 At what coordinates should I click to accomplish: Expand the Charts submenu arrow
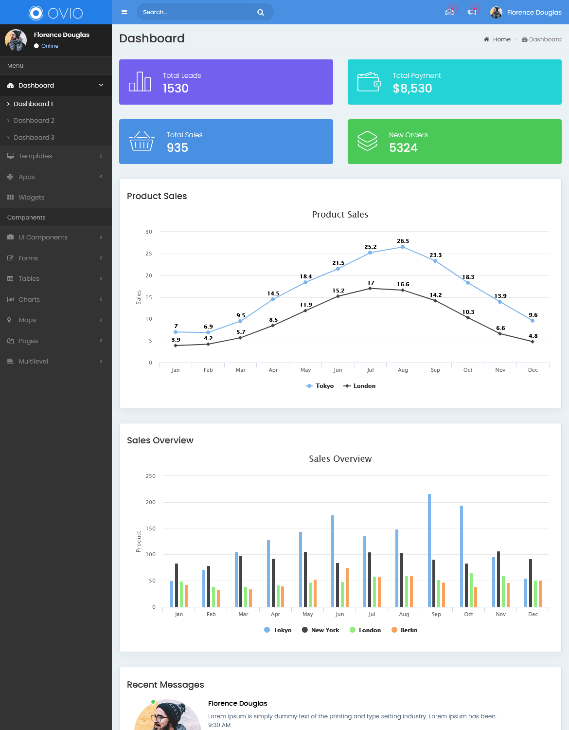click(x=101, y=299)
